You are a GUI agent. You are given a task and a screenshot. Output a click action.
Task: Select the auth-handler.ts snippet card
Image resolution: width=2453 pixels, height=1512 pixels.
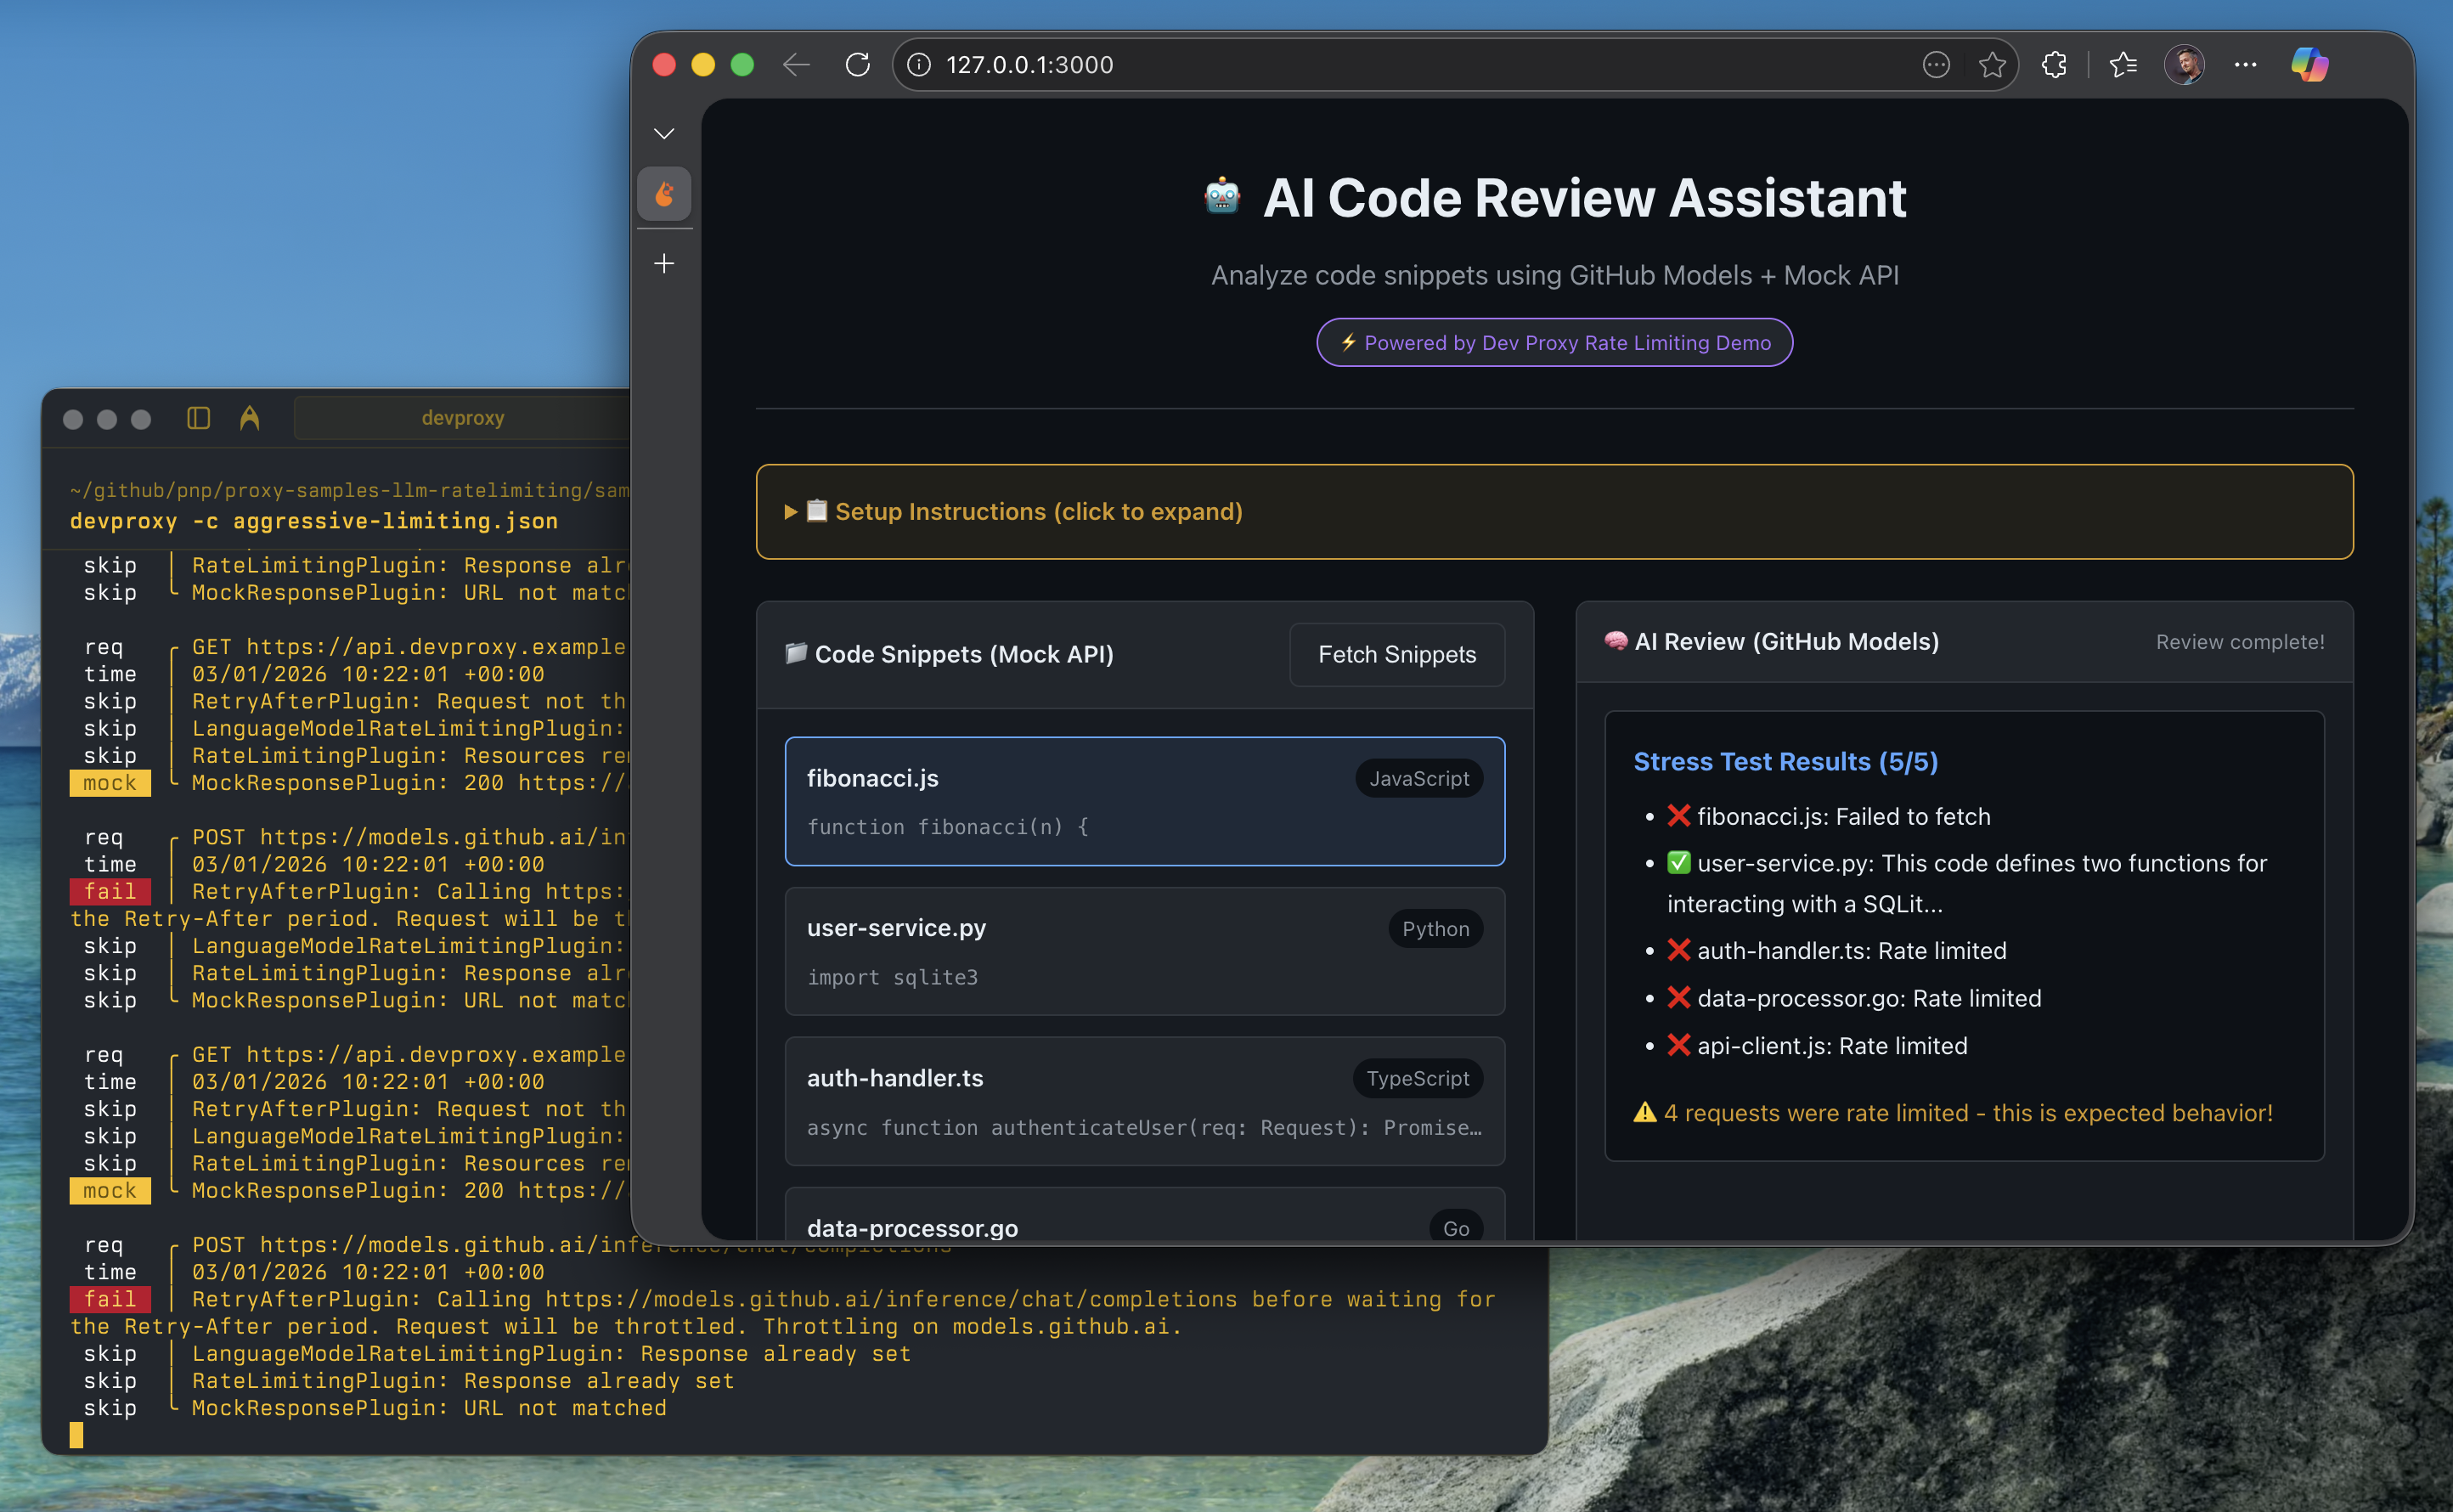(1144, 1101)
